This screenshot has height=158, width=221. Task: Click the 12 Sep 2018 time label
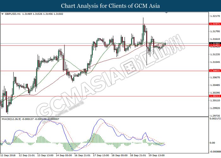pyautogui.click(x=8, y=155)
